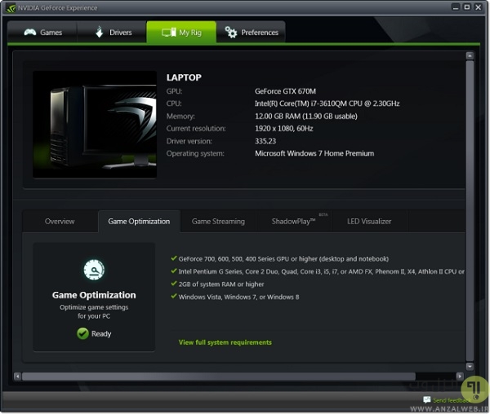Click the Send feedback speech bubble icon
The width and height of the screenshot is (490, 414).
point(427,399)
